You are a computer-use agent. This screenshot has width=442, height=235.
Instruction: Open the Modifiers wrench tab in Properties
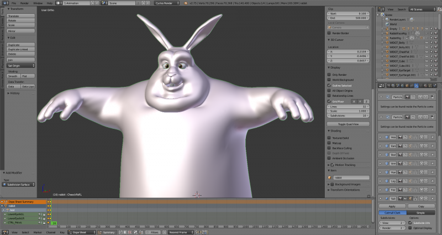[x=417, y=86]
